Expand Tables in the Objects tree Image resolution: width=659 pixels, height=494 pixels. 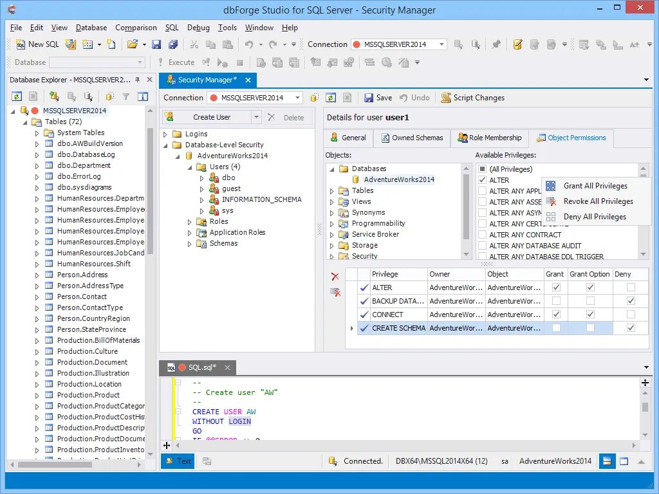331,191
